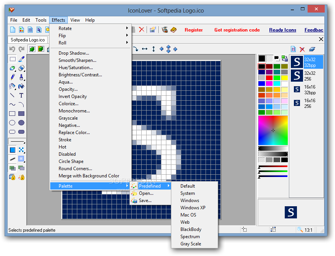Click the flip vertical double-arrow icon
The width and height of the screenshot is (335, 256).
point(153,49)
